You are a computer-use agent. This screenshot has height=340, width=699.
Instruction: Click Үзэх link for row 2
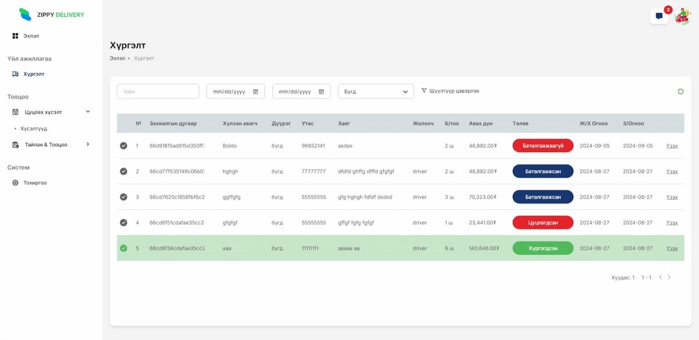coord(672,171)
